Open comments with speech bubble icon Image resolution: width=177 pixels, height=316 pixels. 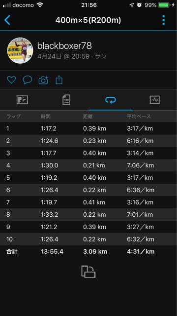coord(28,80)
